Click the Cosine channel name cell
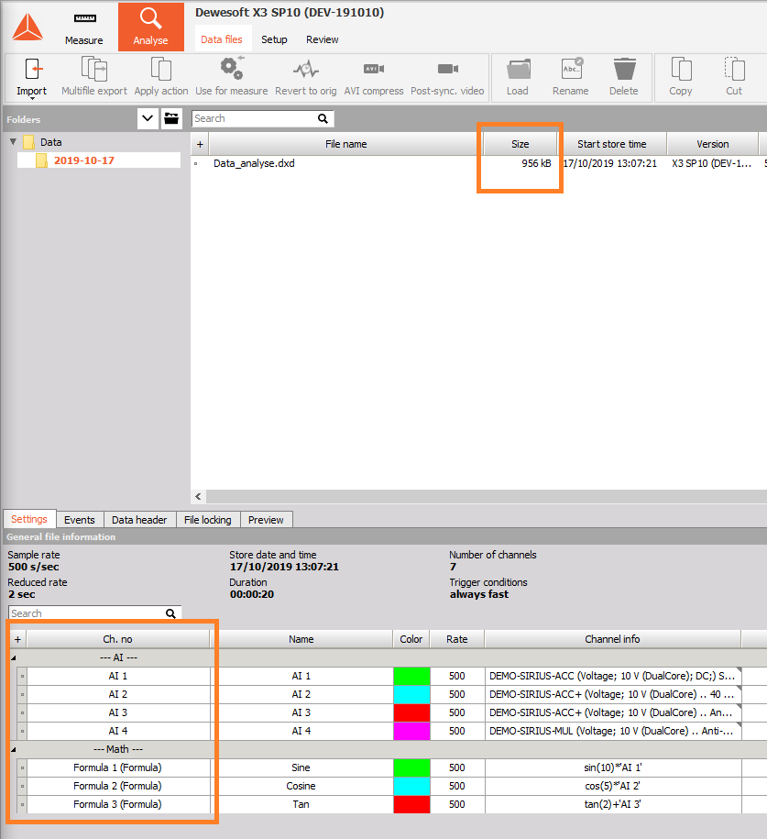The height and width of the screenshot is (839, 767). [301, 786]
